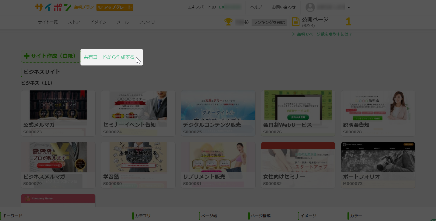The image size is (436, 221).
Task: Click the ビジネスサイト section heading
Action: click(42, 72)
